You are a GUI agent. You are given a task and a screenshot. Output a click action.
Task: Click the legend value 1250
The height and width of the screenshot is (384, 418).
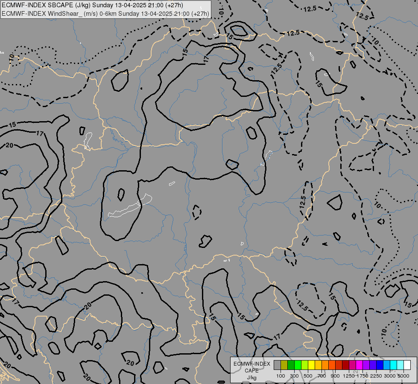349,376
